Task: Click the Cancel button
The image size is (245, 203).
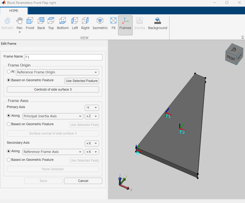Action: pos(83,181)
